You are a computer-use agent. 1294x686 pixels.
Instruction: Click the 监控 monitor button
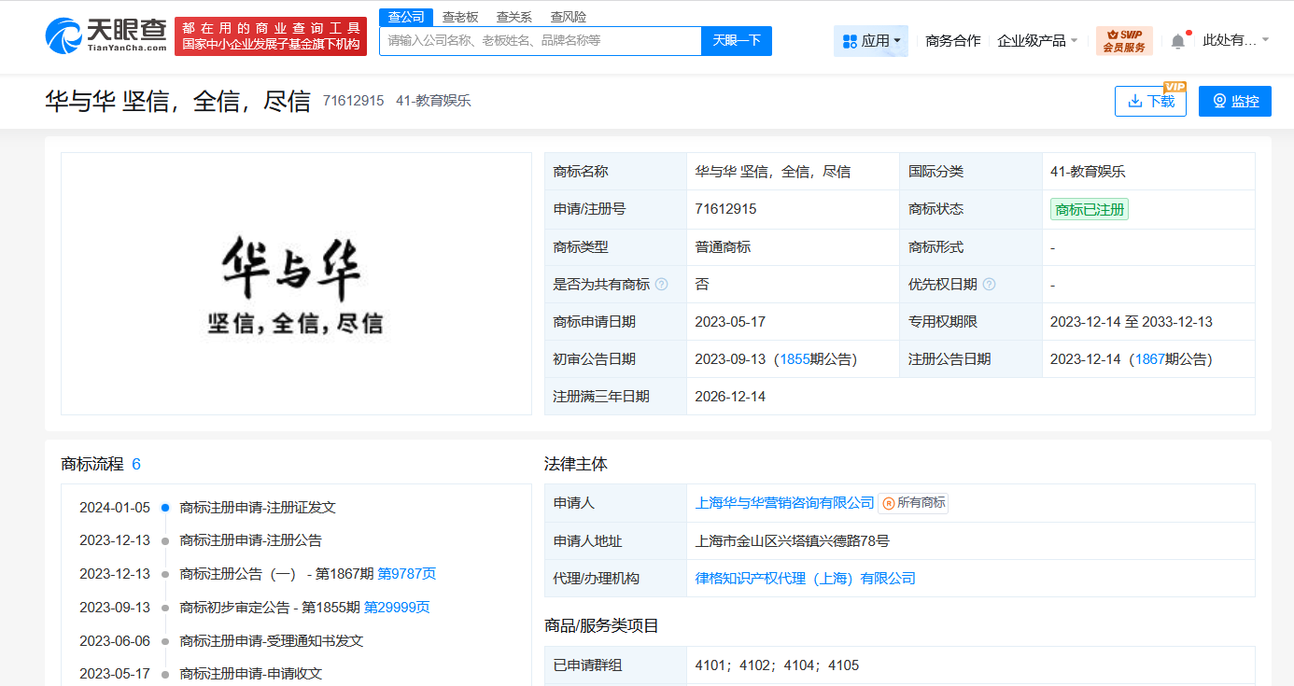click(x=1235, y=101)
